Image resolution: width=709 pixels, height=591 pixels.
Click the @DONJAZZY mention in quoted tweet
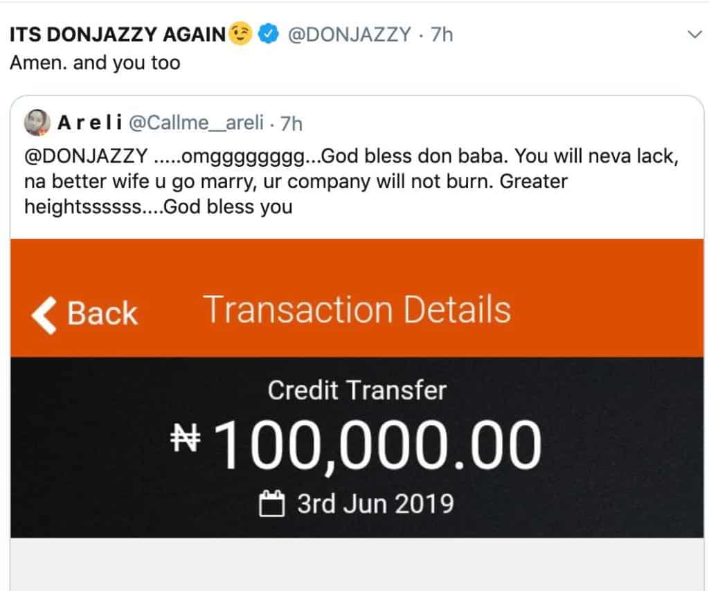click(x=86, y=156)
